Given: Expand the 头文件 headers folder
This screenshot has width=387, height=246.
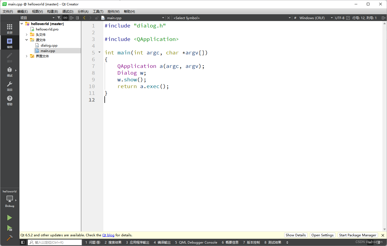Looking at the screenshot, I should (26, 34).
